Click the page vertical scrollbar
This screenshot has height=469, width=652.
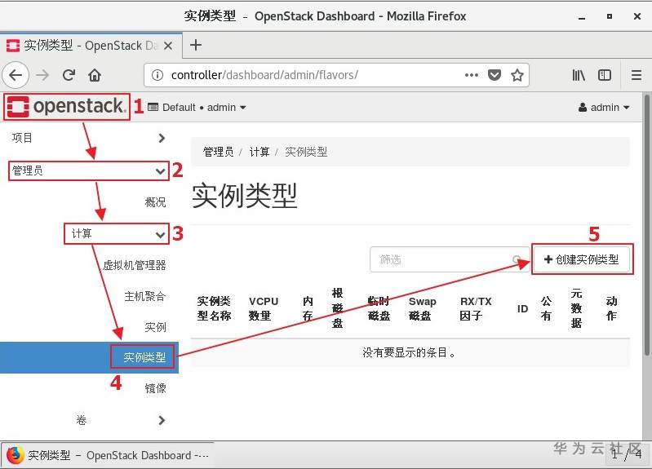coord(646,224)
